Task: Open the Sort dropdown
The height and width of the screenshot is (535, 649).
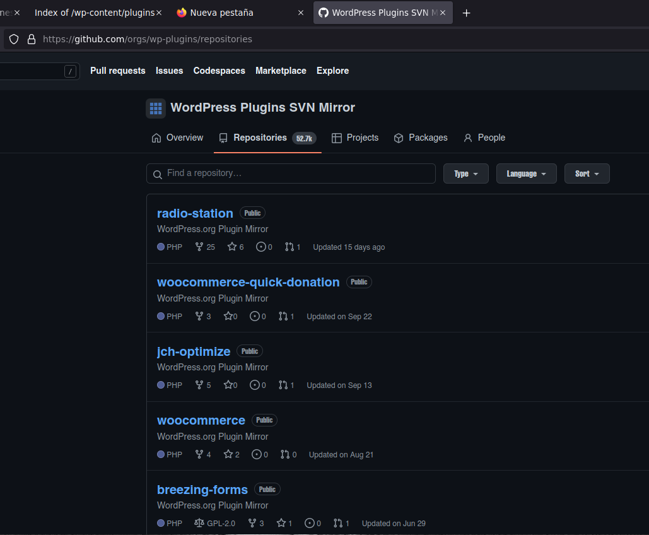Action: coord(587,173)
